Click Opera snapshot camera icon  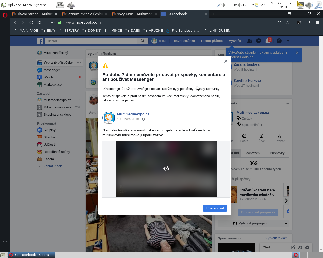click(x=280, y=22)
